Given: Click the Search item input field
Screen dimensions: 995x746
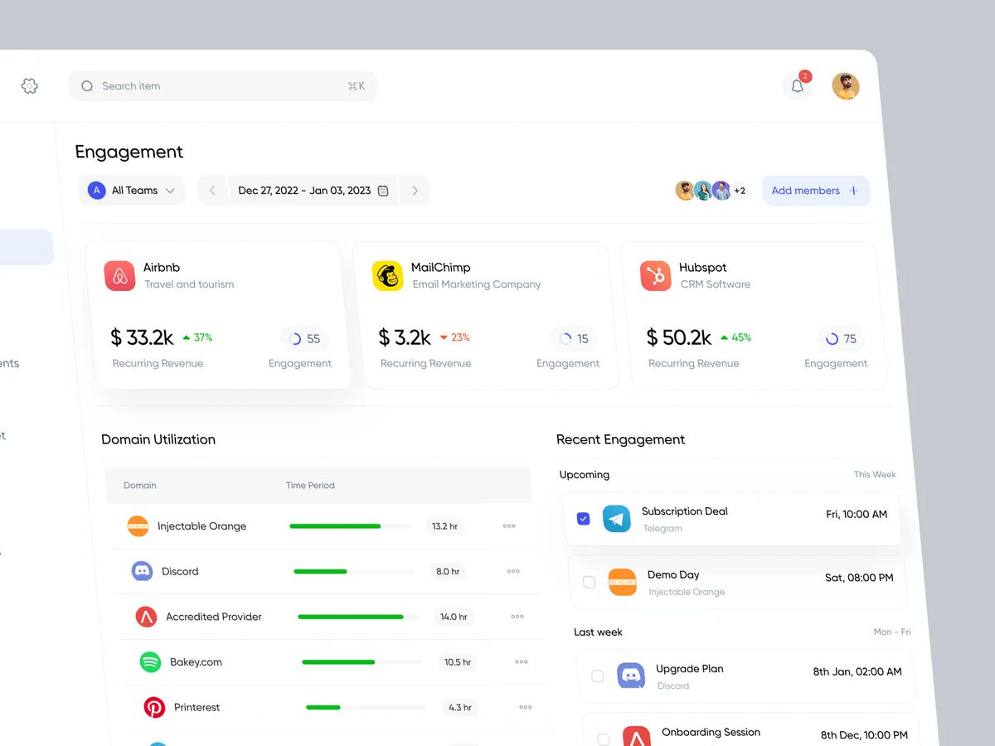Looking at the screenshot, I should pyautogui.click(x=223, y=86).
